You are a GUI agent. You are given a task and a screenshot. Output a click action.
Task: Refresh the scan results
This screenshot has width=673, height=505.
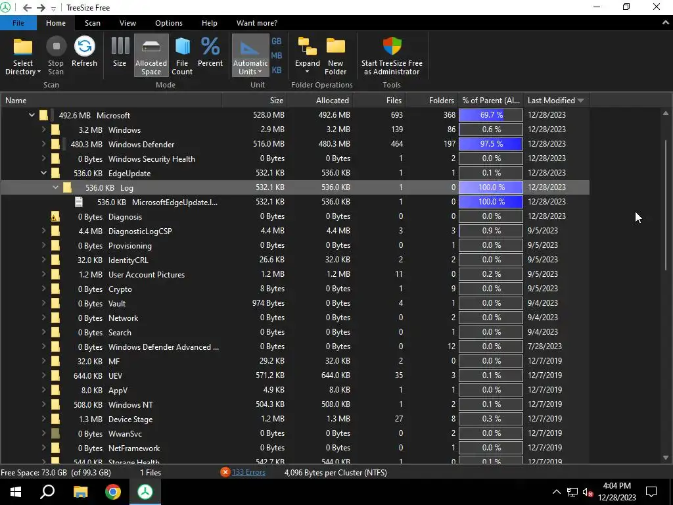84,52
